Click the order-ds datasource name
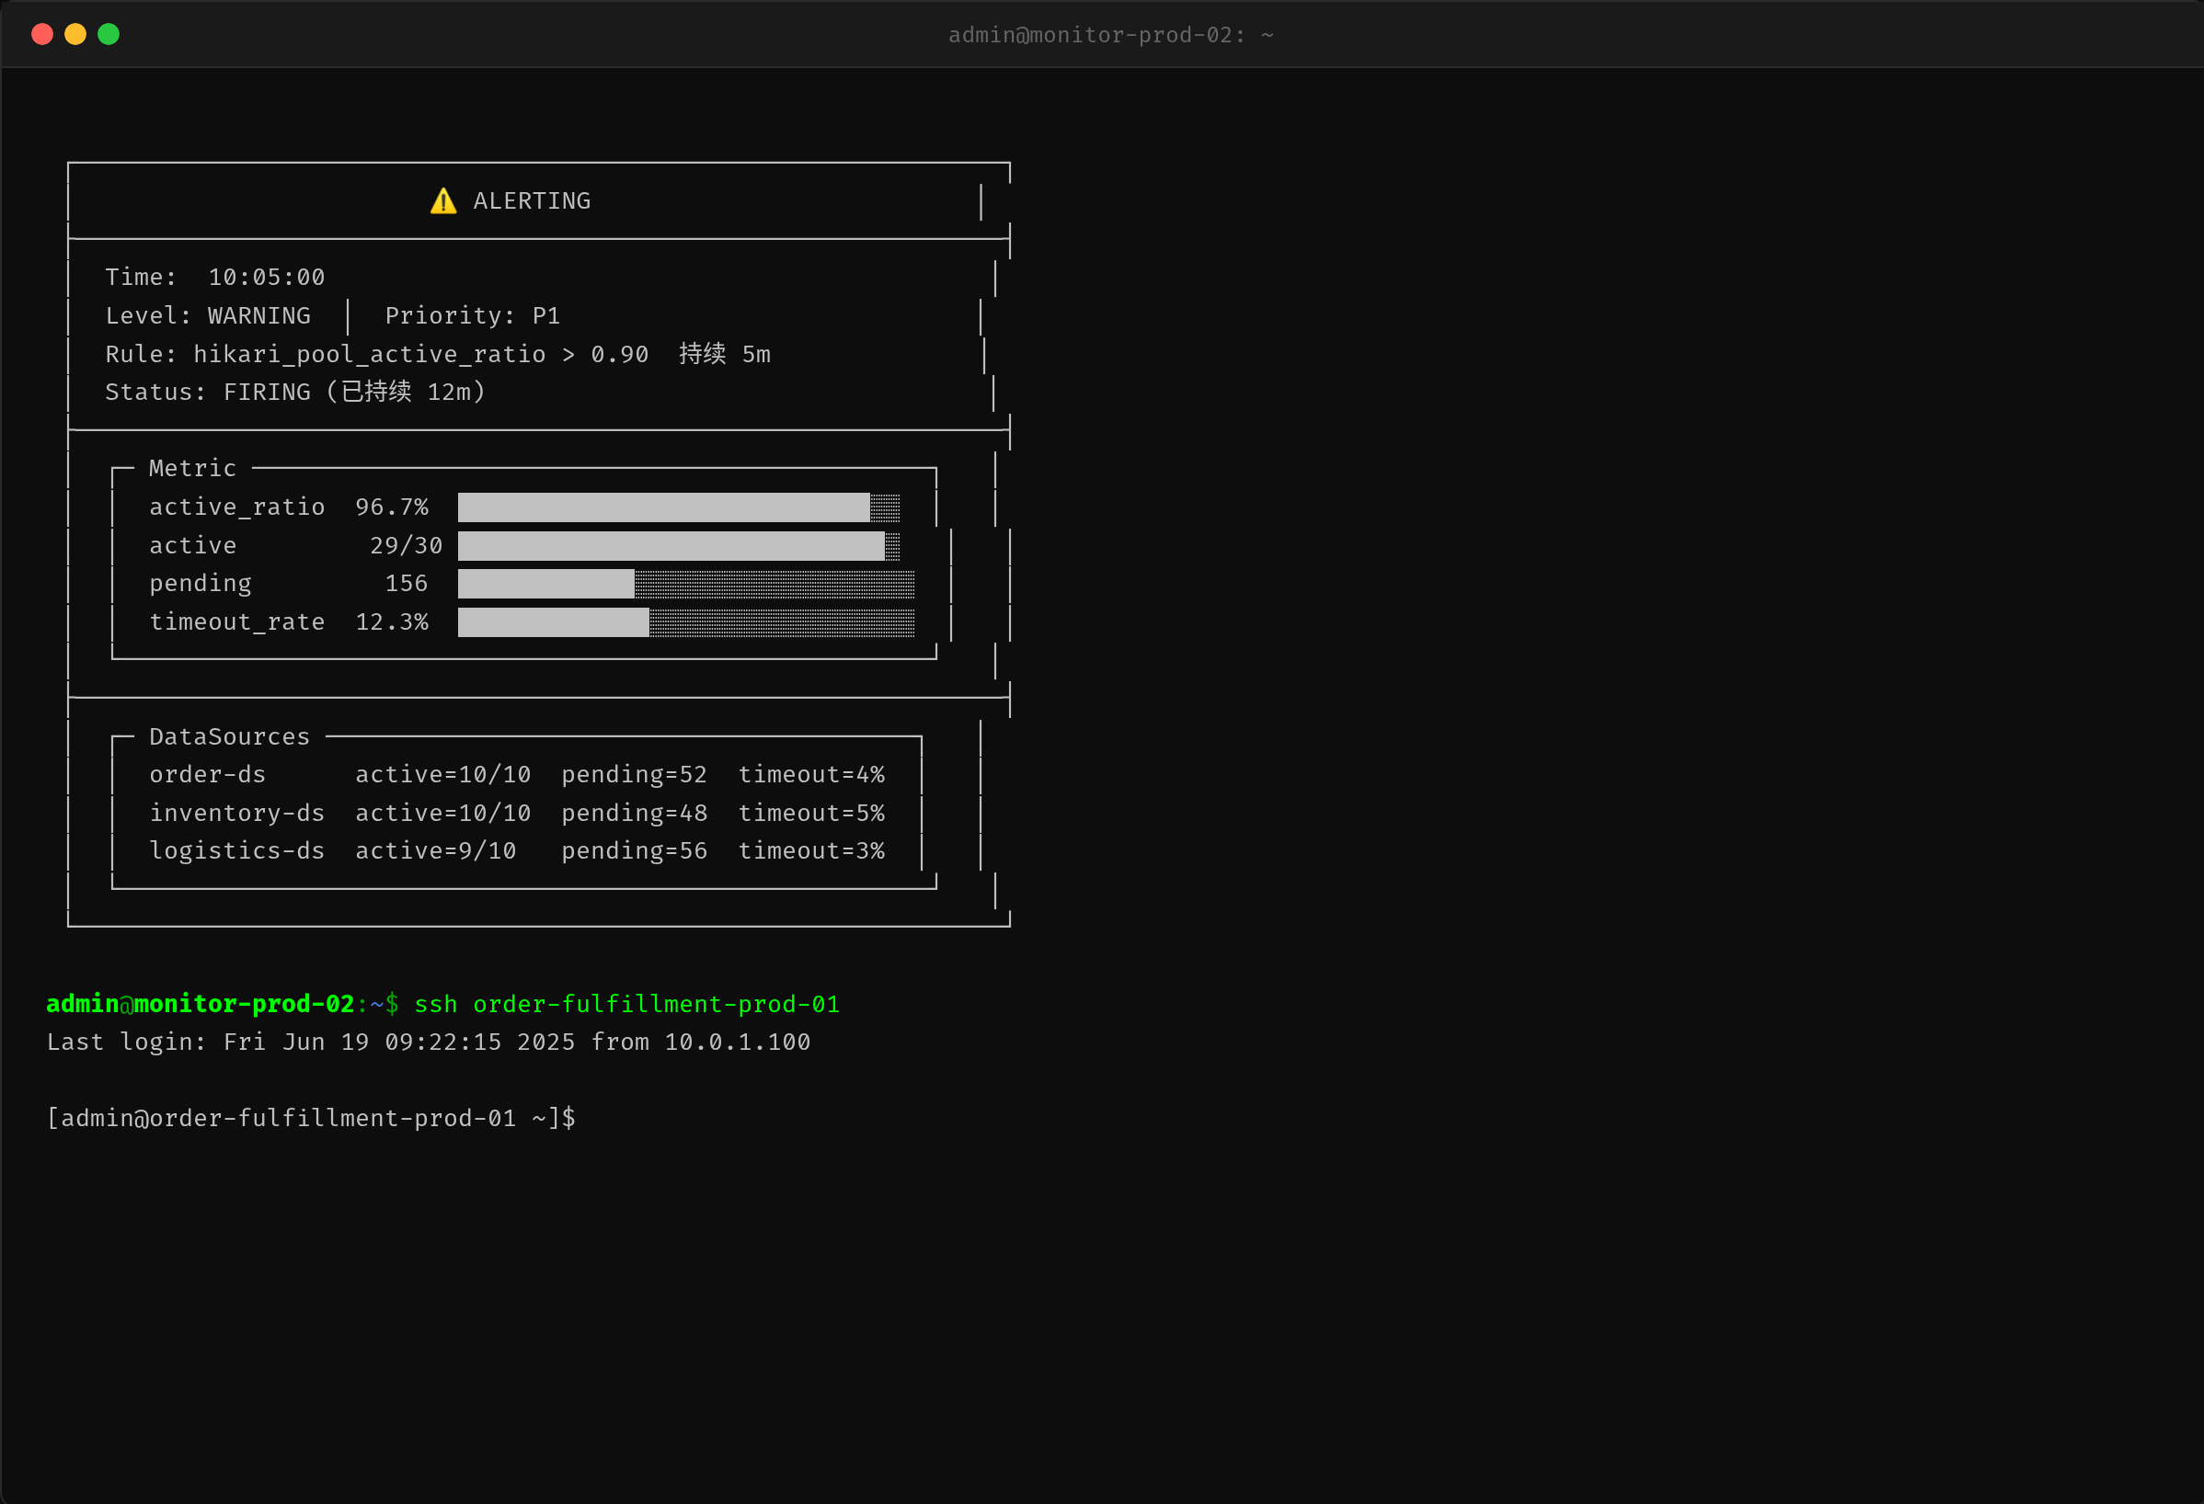The height and width of the screenshot is (1504, 2204). tap(208, 774)
